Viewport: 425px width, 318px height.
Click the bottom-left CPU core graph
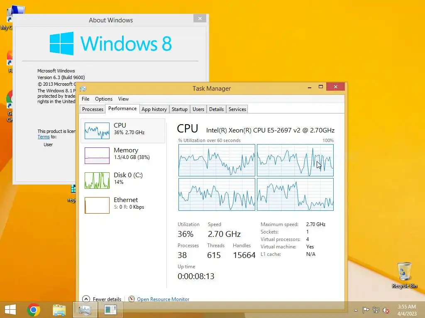coord(217,194)
